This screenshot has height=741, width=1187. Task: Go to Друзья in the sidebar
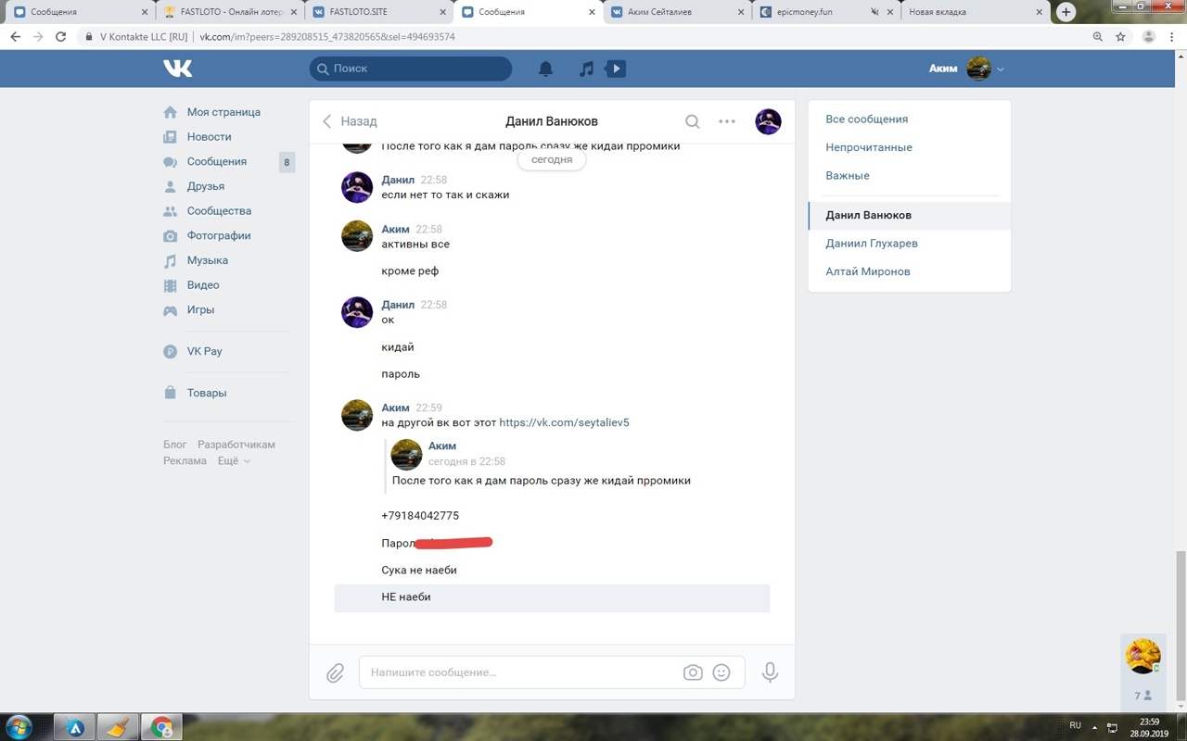tap(205, 186)
